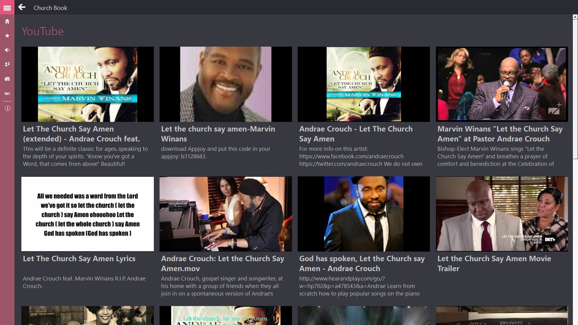This screenshot has height=325, width=578.
Task: Click description 'download Appjoy and put this code'
Action: [216, 153]
